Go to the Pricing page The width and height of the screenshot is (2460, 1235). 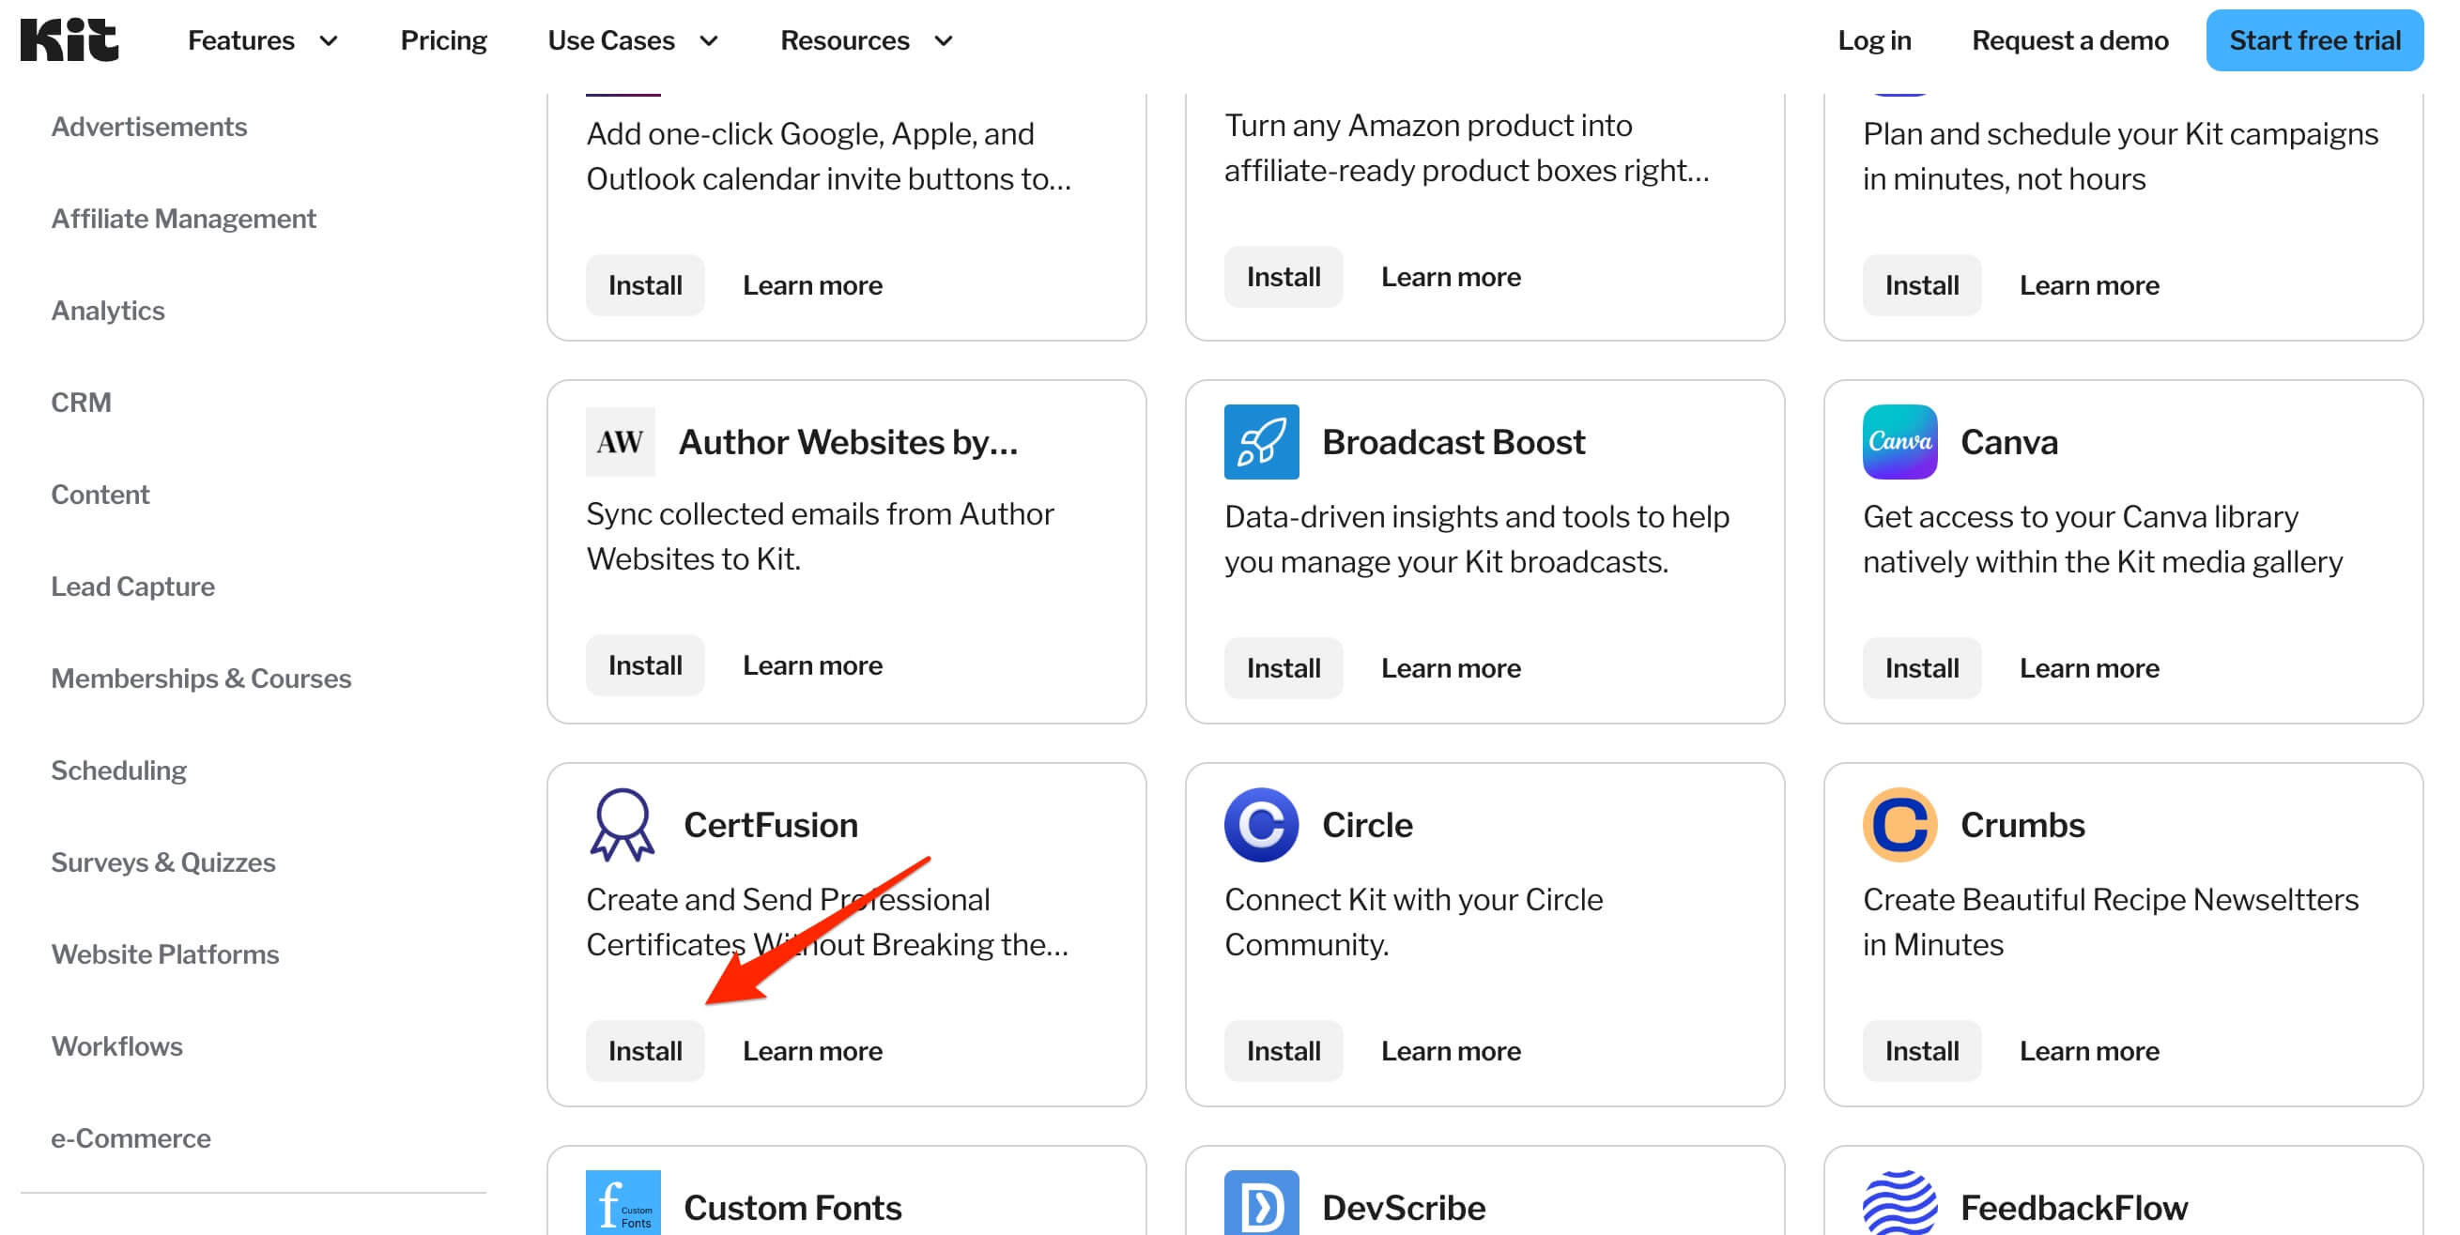(443, 40)
